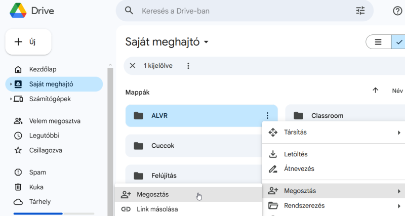This screenshot has height=216, width=405.
Task: Switch to list layout view
Action: pos(378,42)
